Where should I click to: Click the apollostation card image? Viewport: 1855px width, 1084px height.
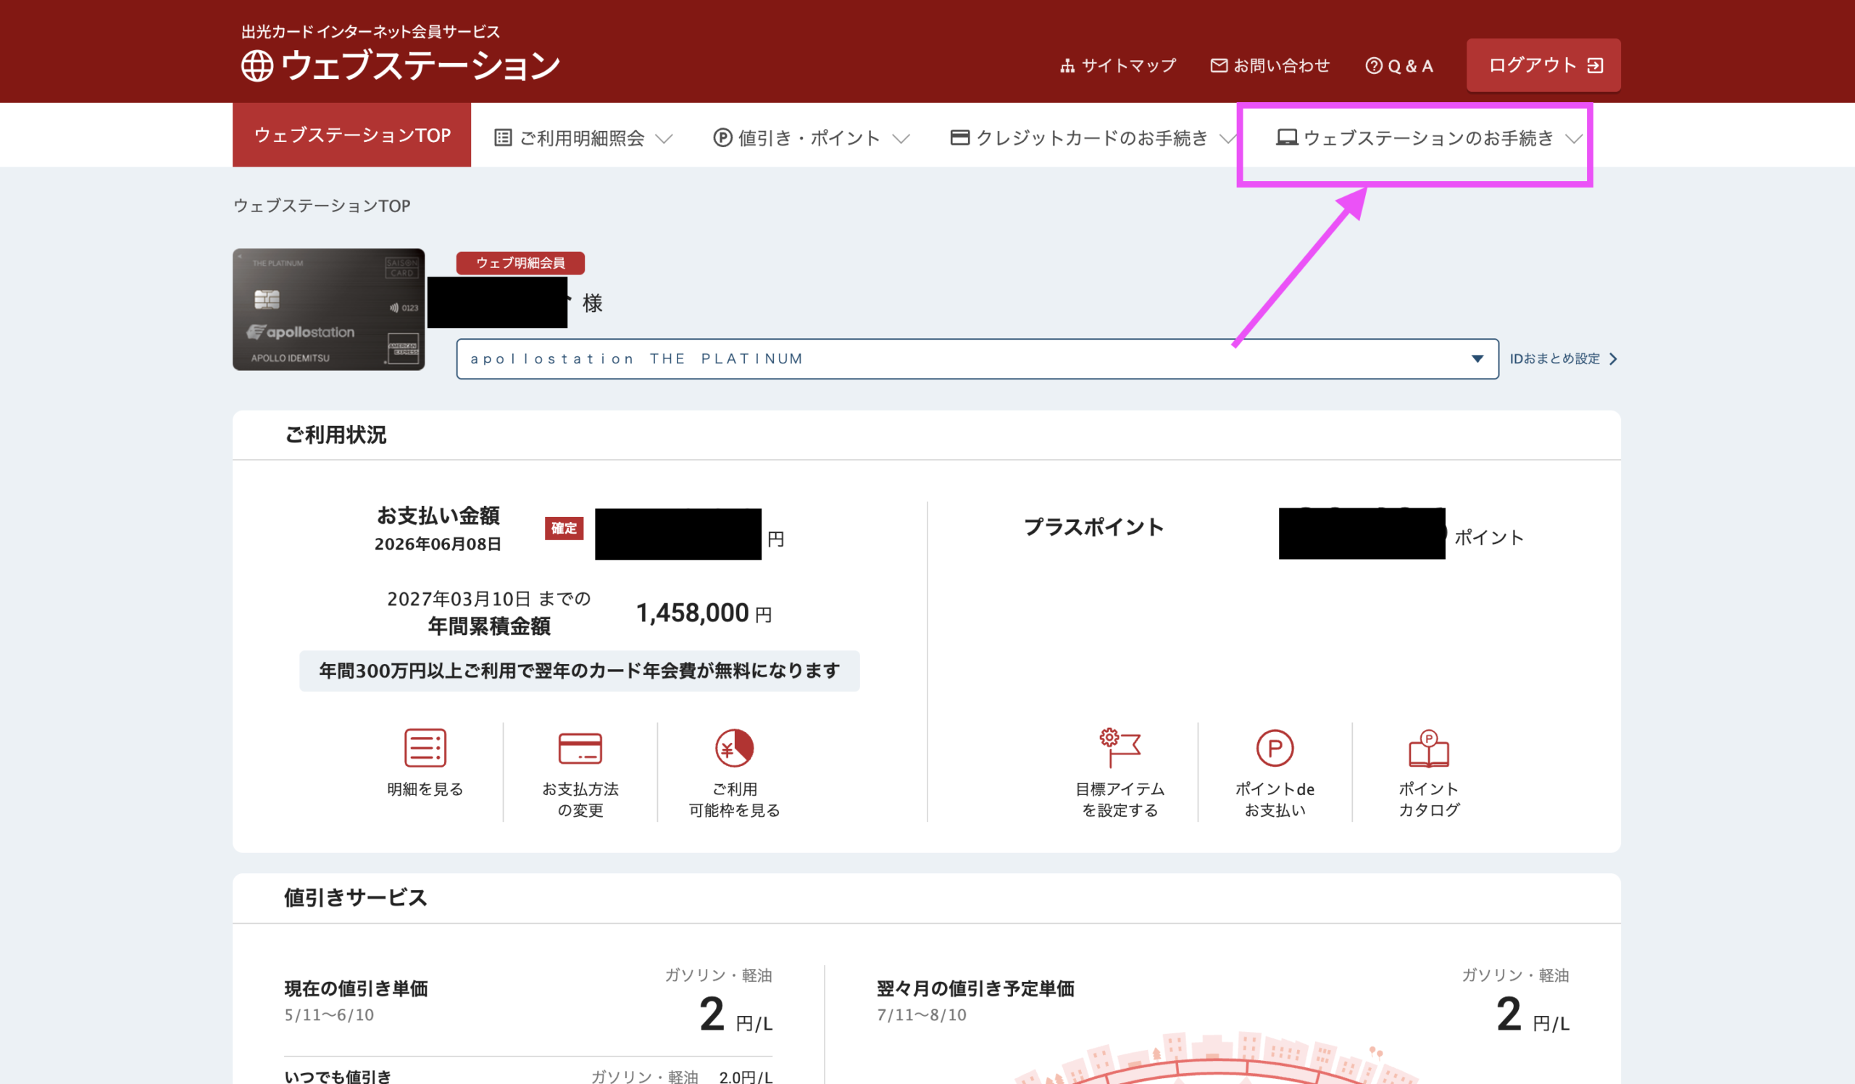point(328,309)
